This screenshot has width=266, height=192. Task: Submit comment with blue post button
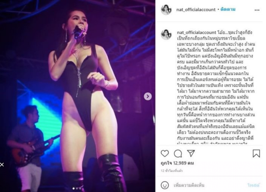pos(253,185)
